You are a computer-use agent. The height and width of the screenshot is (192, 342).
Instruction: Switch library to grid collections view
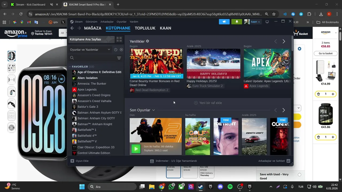[x=119, y=39]
